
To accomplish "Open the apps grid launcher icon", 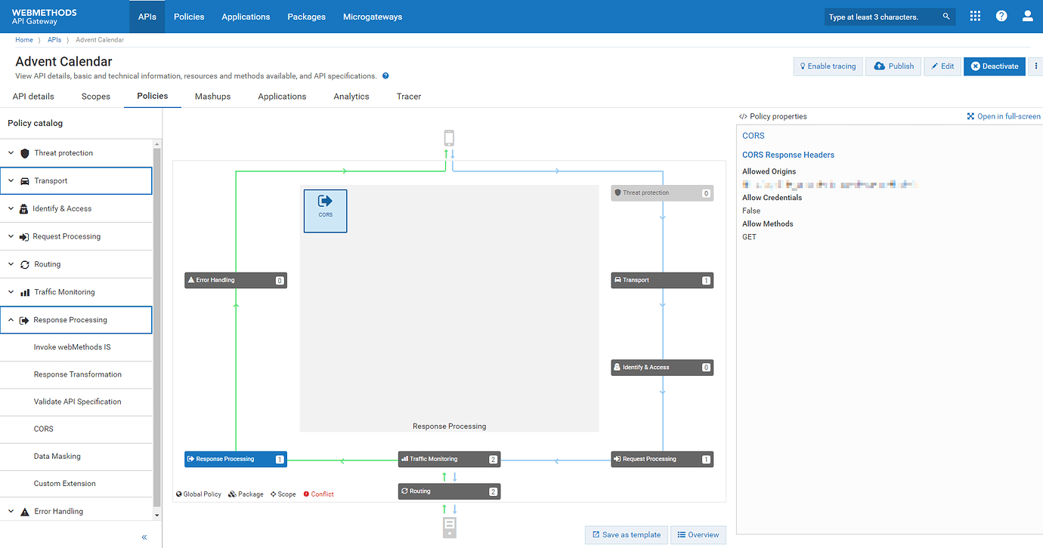I will (x=975, y=16).
